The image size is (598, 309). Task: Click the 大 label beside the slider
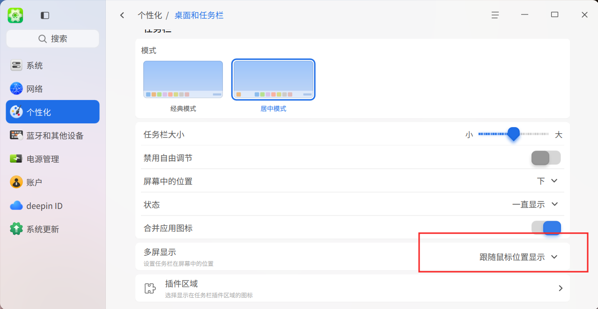tap(558, 135)
